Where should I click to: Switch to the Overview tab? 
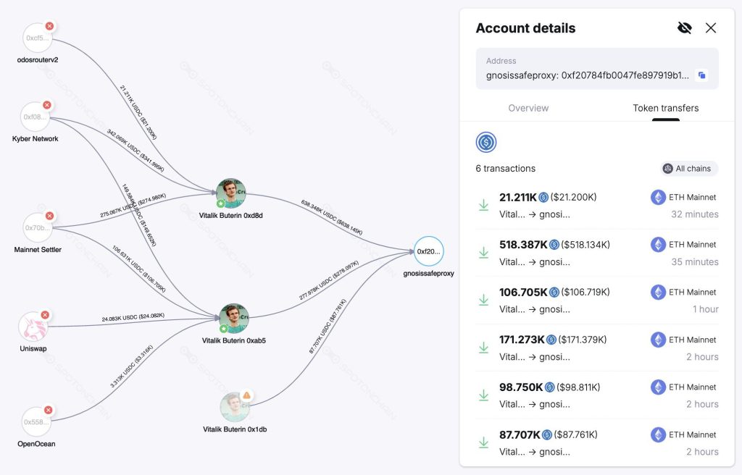click(528, 108)
